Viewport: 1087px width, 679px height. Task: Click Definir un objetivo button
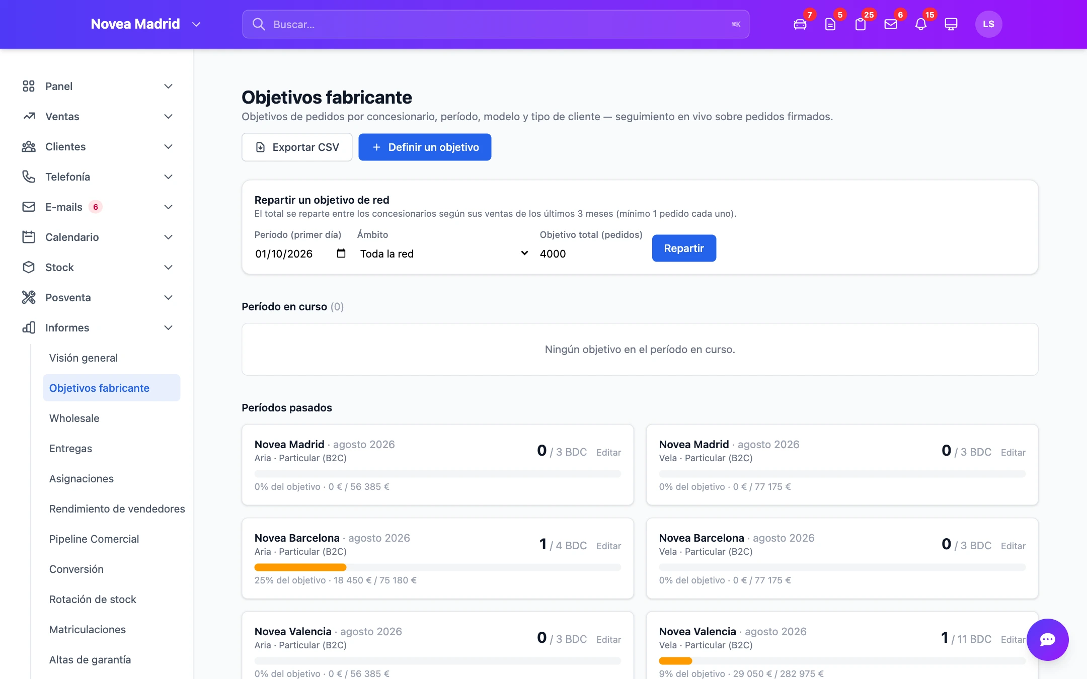425,147
